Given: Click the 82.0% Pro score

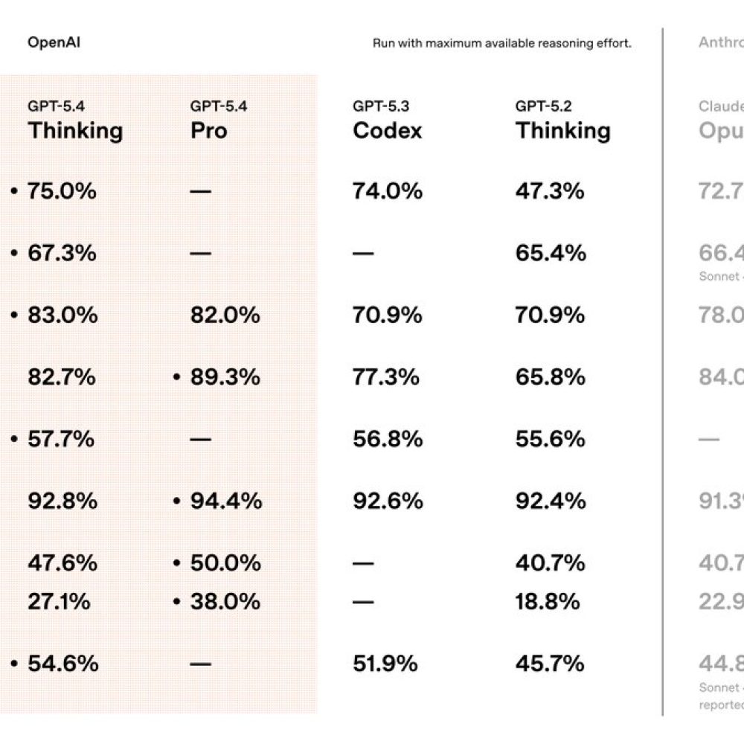Looking at the screenshot, I should (x=225, y=315).
